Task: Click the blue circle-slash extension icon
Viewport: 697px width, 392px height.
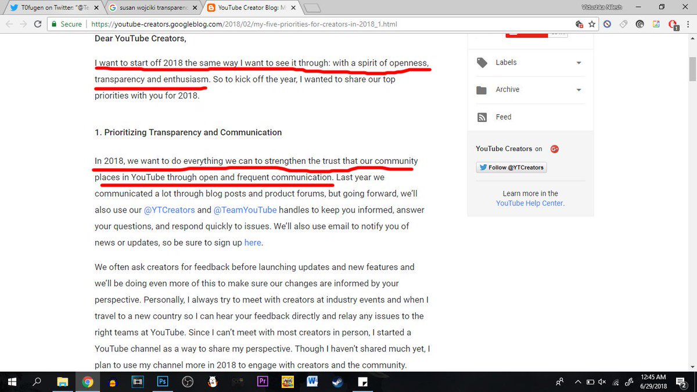Action: tap(607, 24)
